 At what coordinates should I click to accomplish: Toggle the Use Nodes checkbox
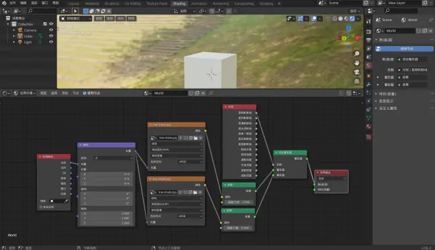tap(84, 93)
